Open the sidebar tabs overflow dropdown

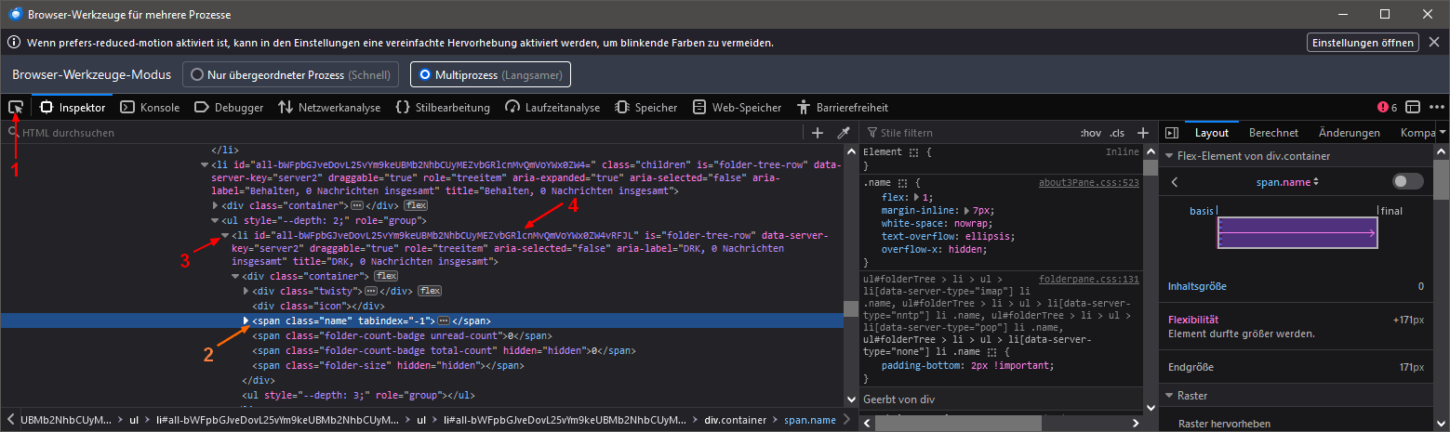click(1442, 133)
